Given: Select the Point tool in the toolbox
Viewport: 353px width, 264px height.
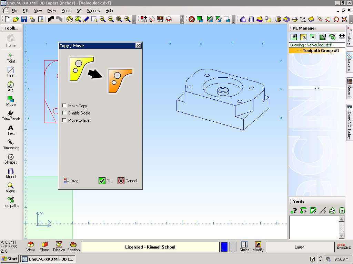Looking at the screenshot, I should (11, 58).
